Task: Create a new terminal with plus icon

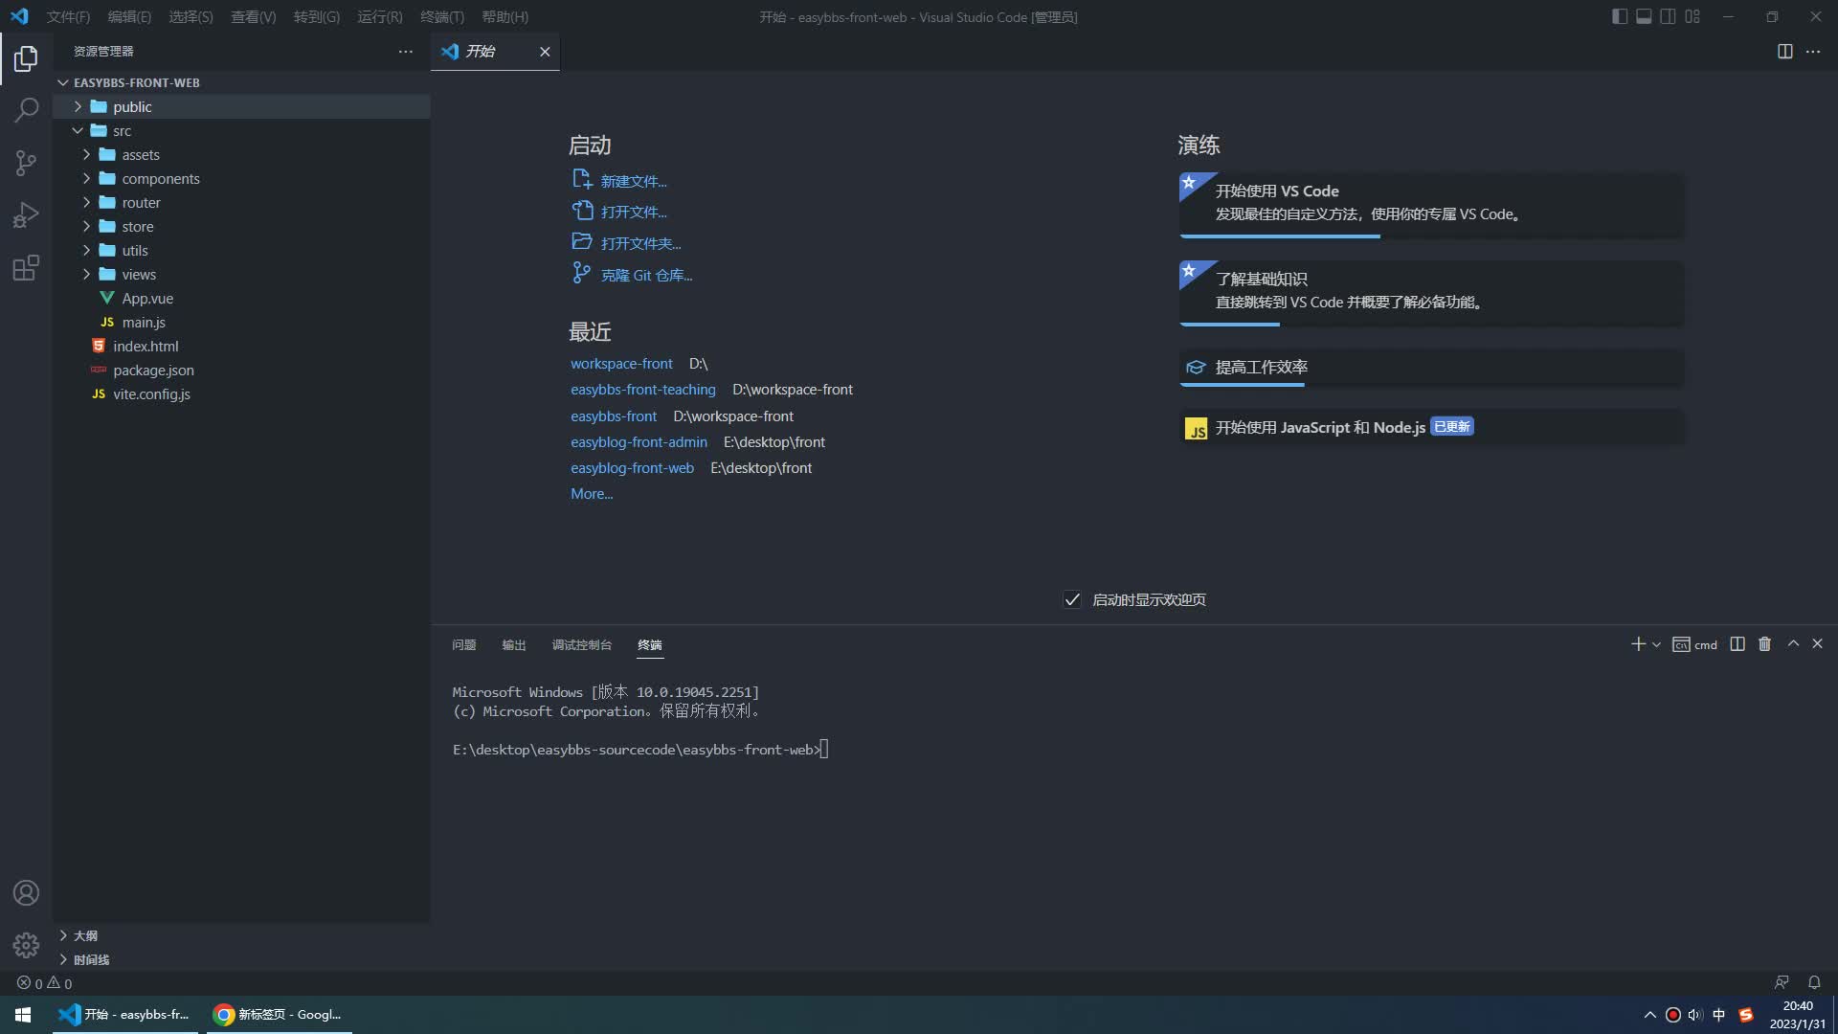Action: tap(1638, 644)
